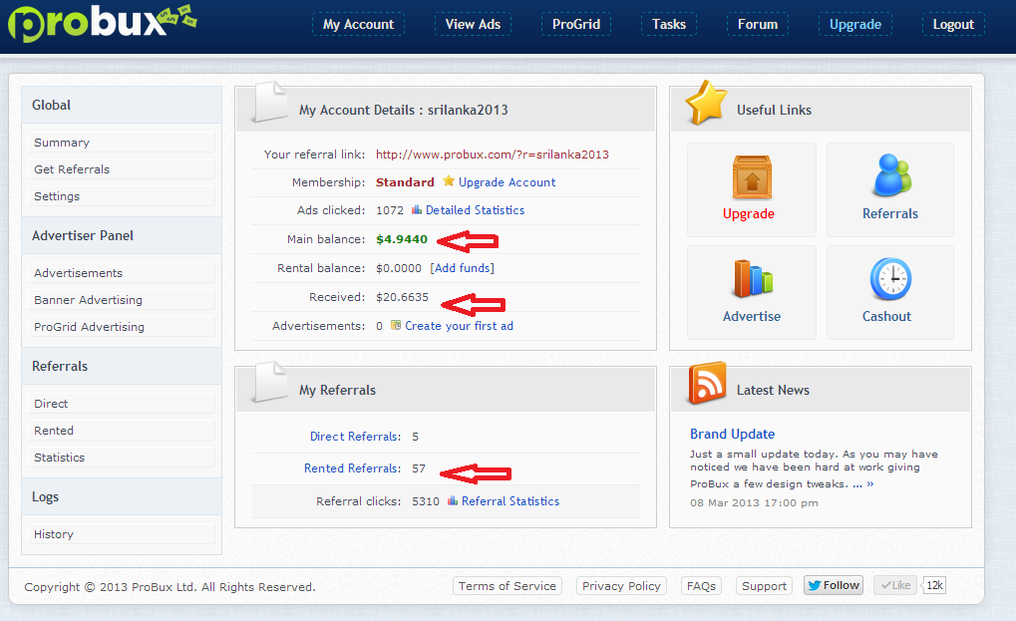
Task: Click the referral link URL
Action: [493, 155]
